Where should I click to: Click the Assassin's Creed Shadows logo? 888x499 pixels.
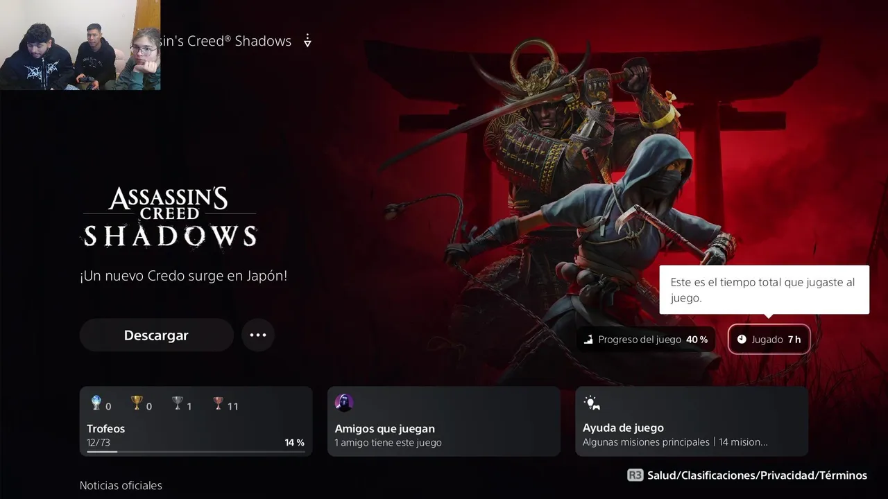pyautogui.click(x=170, y=217)
